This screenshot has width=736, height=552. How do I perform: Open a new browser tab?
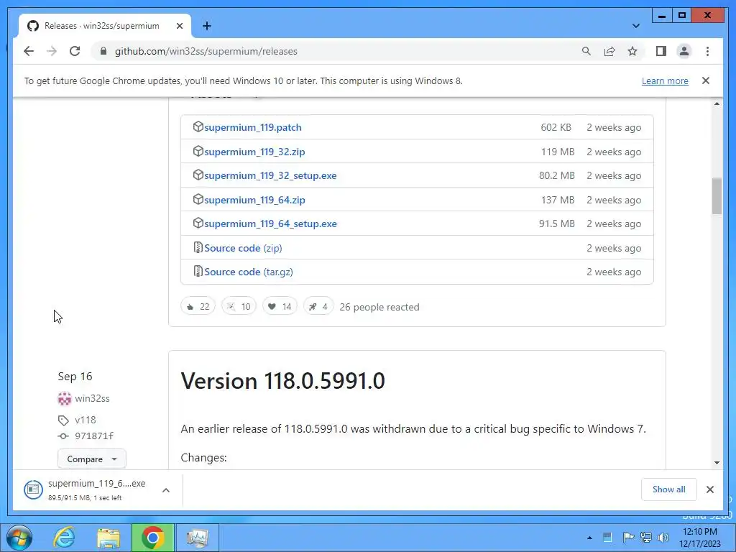tap(207, 26)
